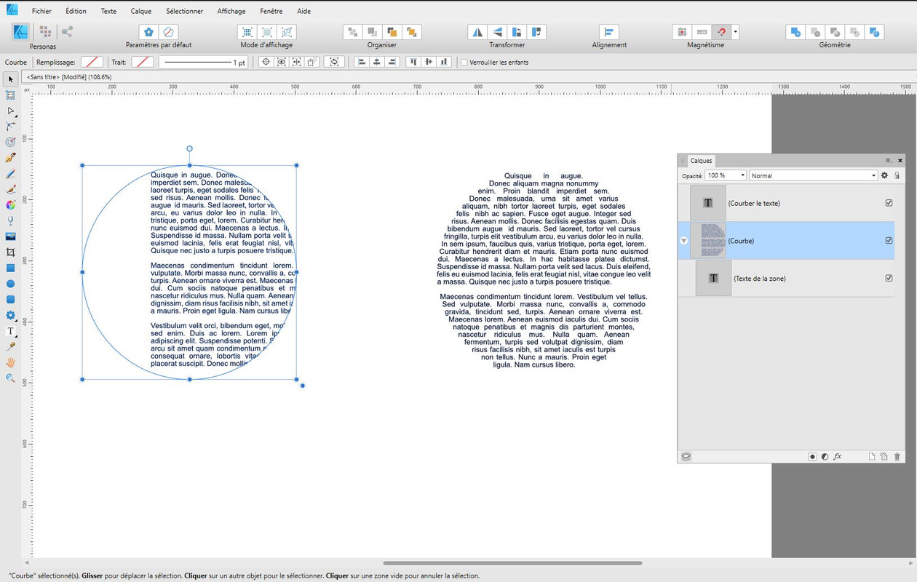Toggle the layer lock icon in Calques
Screen dimensions: 917x582
[x=897, y=175]
